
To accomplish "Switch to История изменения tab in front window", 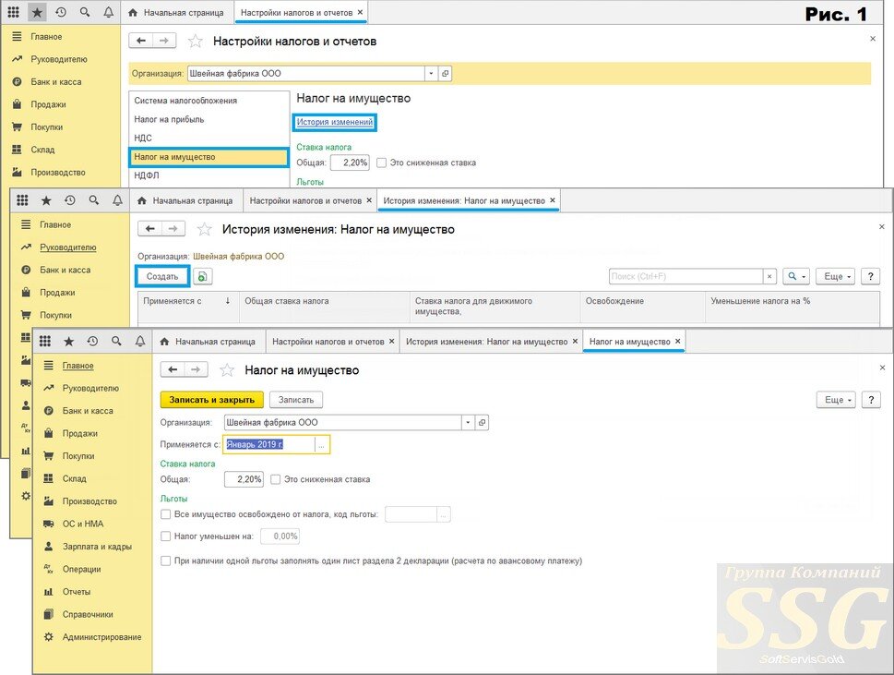I will click(486, 342).
